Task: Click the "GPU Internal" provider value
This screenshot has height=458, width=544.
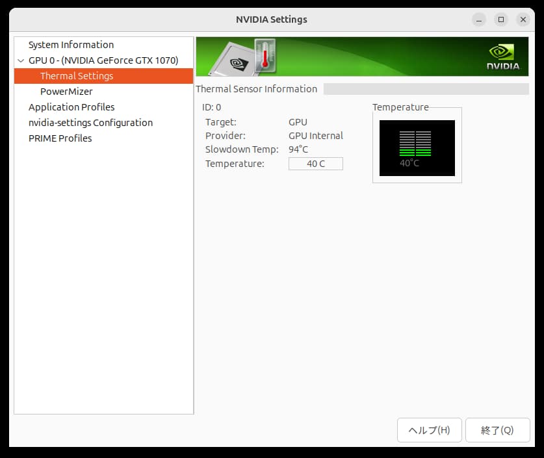Action: (x=316, y=136)
